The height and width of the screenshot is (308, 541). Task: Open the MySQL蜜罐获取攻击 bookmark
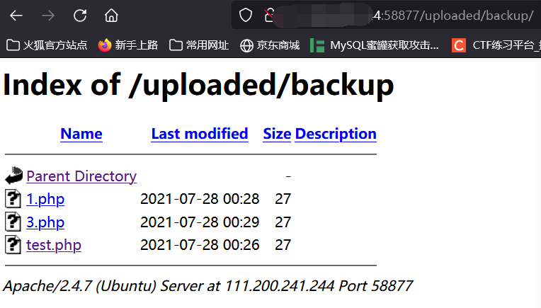point(375,45)
